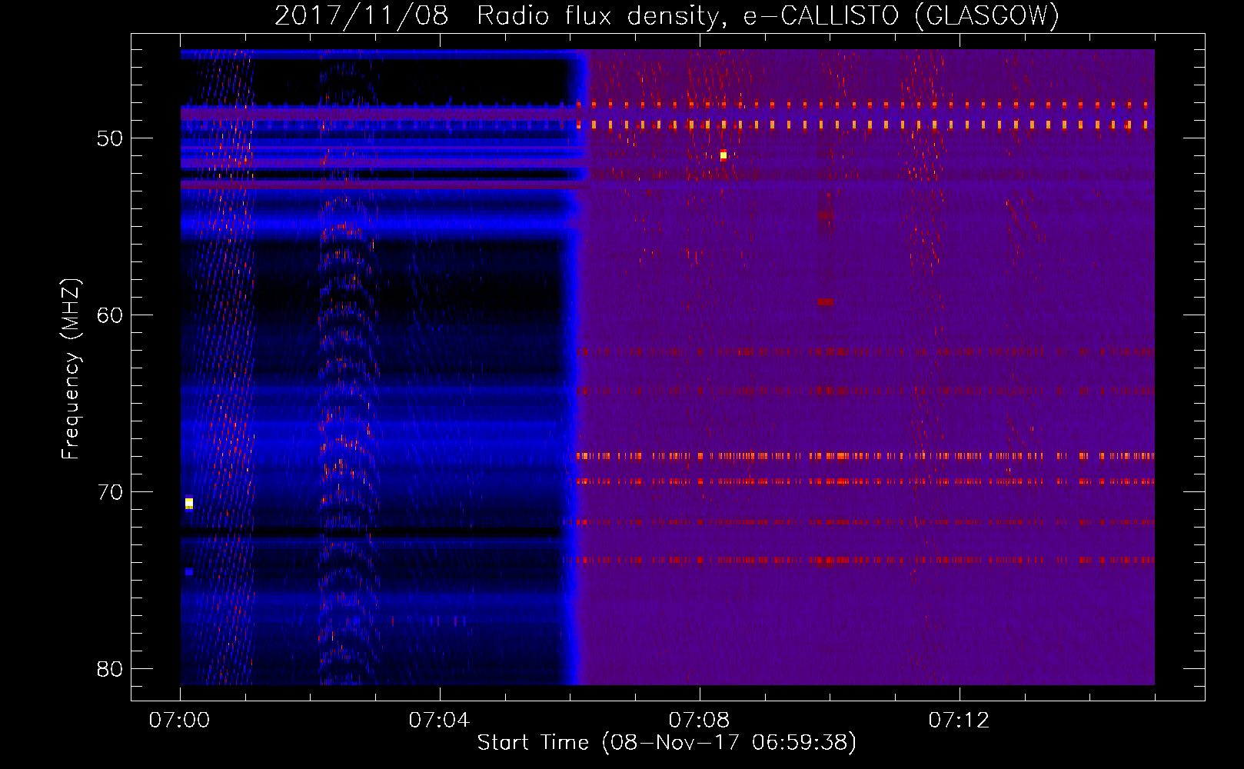Click the 07:00 time axis label
This screenshot has height=769, width=1244.
[180, 721]
